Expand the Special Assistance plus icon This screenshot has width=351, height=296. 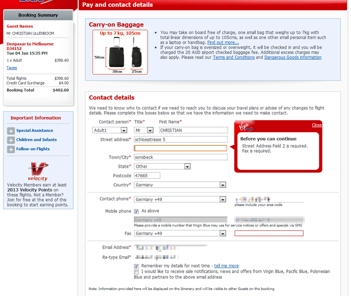pyautogui.click(x=11, y=131)
